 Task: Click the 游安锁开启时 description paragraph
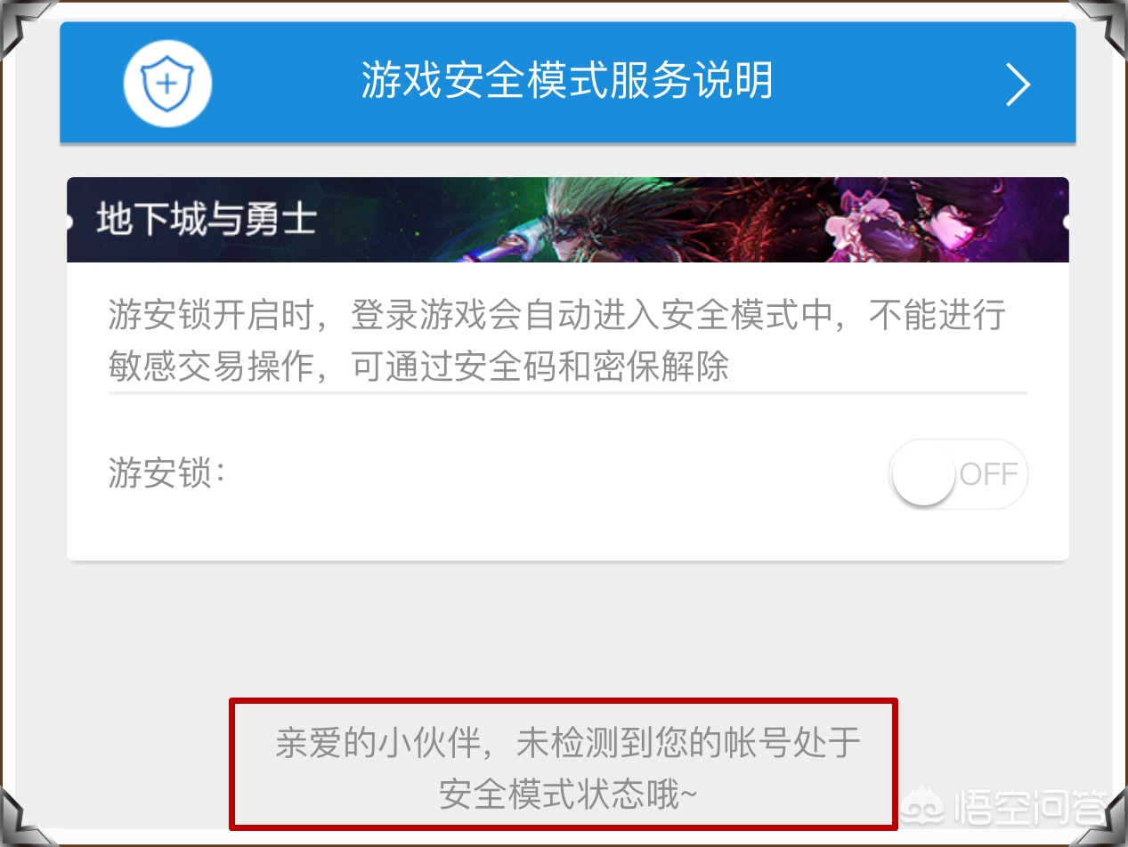pos(557,340)
